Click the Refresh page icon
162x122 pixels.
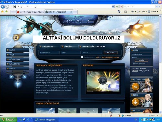(x=117, y=7)
